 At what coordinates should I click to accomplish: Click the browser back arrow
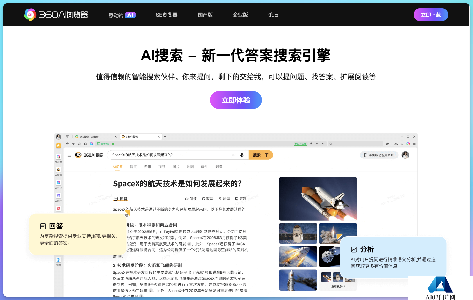tap(67, 144)
